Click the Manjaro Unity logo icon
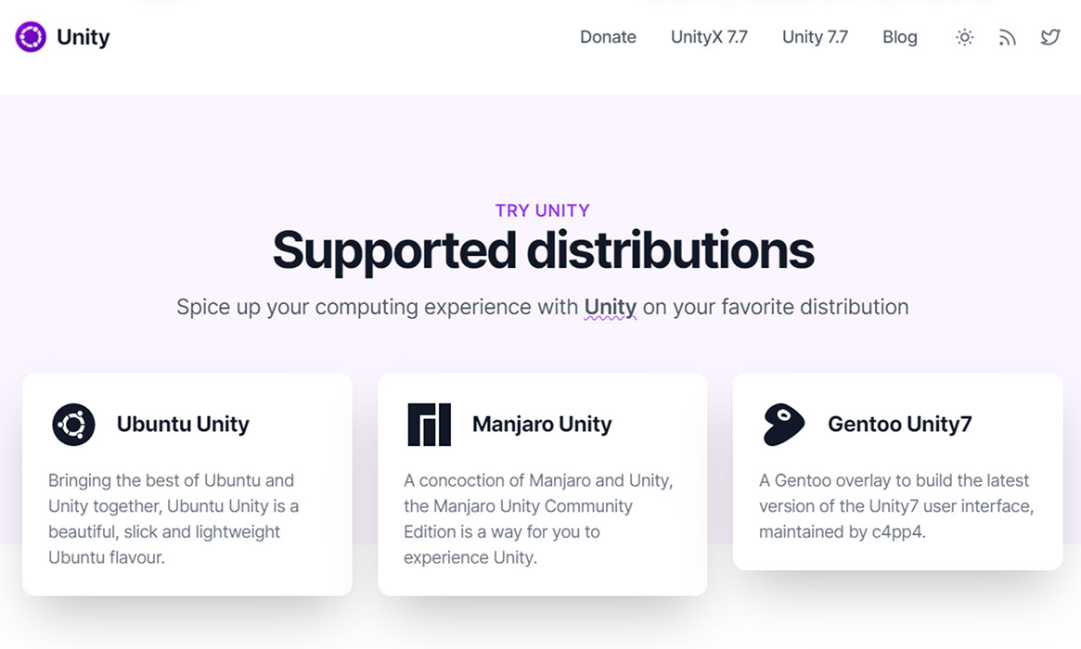This screenshot has height=649, width=1081. 429,424
